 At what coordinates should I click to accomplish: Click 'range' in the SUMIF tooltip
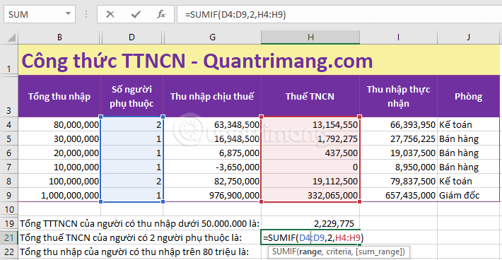coord(310,252)
